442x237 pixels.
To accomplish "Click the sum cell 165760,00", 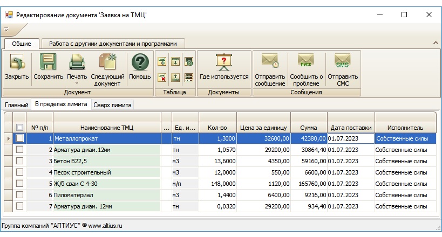I will [x=309, y=184].
